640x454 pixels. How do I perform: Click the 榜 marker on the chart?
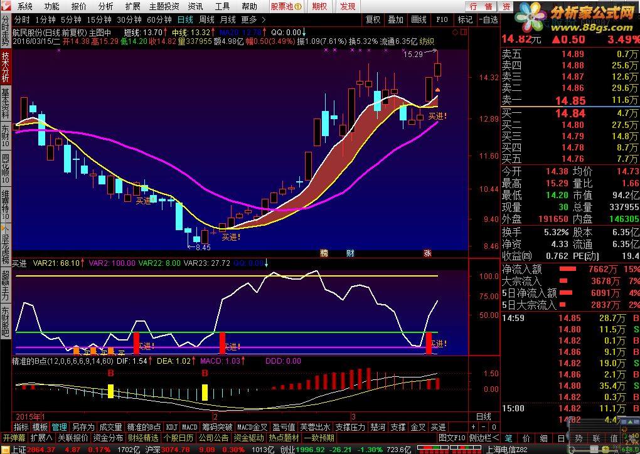pyautogui.click(x=324, y=253)
